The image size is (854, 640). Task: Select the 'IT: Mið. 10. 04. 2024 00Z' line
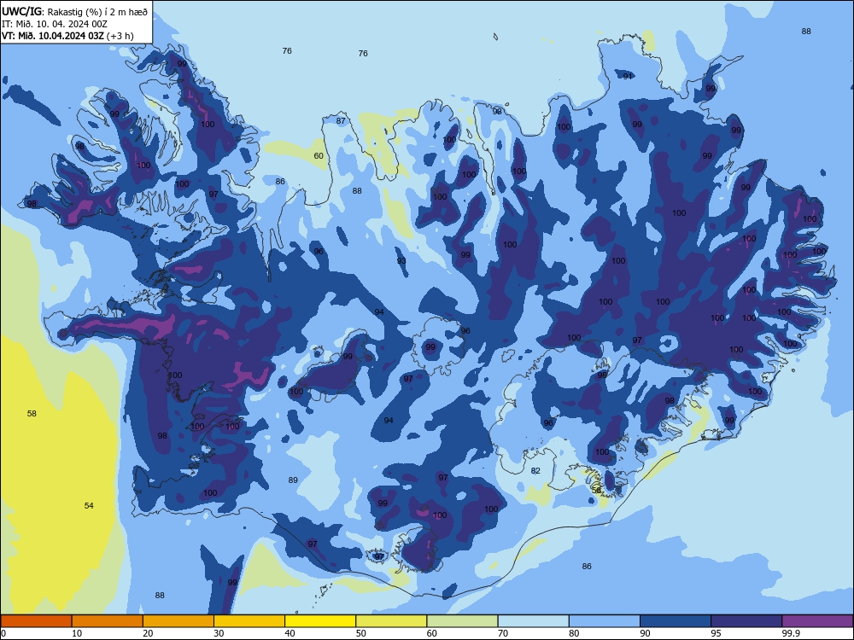click(x=55, y=24)
